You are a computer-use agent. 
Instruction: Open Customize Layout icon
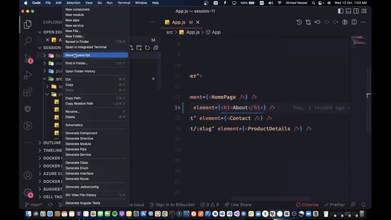tap(364, 11)
